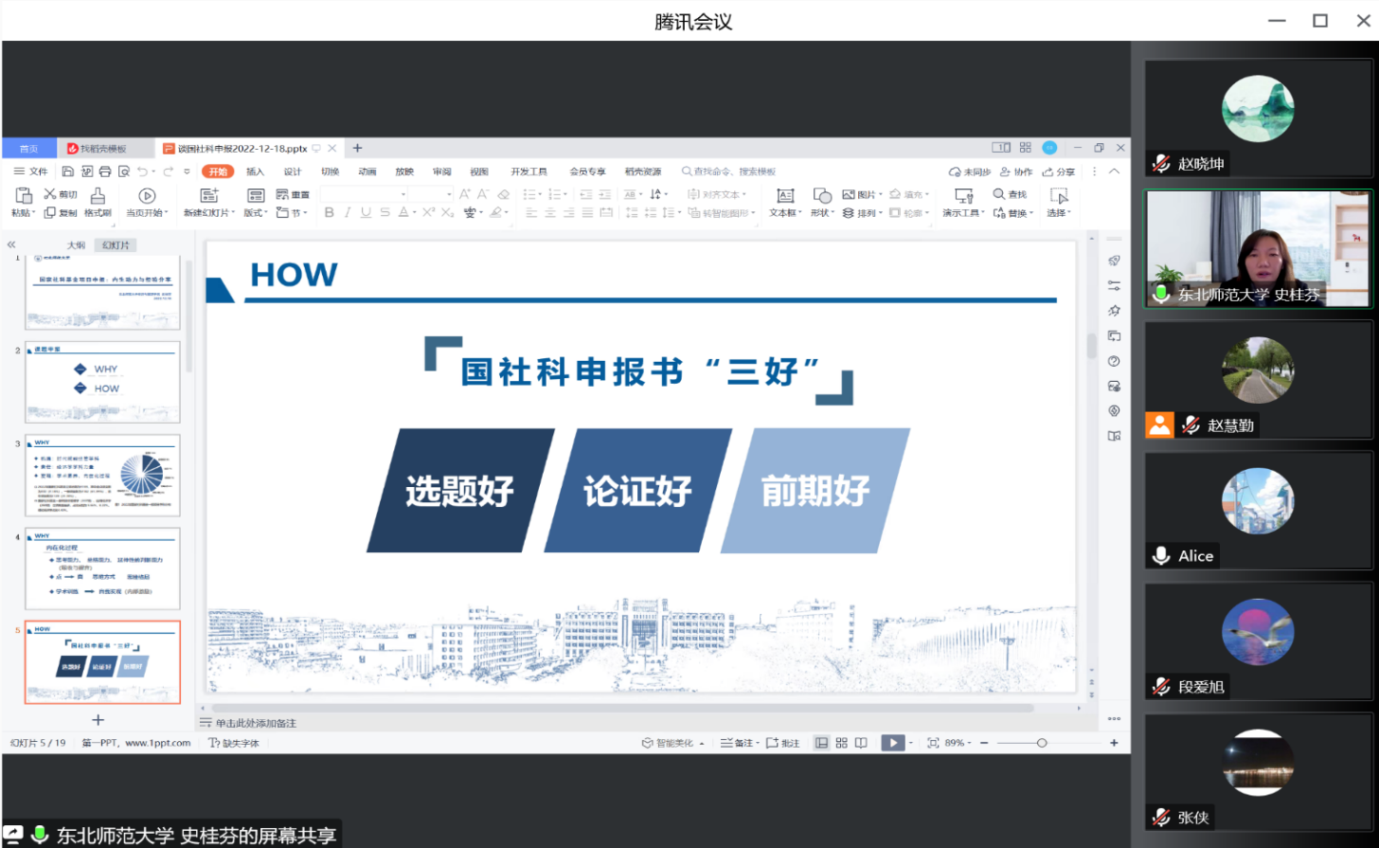Open the 版式 layout dropdown

[x=255, y=213]
